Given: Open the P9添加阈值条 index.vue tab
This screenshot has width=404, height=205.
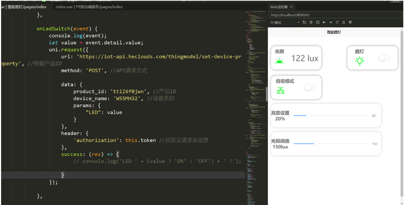Looking at the screenshot, I should point(89,7).
